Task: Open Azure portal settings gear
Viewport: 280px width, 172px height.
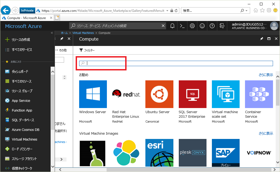Action: tap(192, 26)
